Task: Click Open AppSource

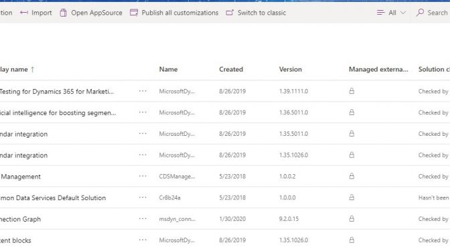Action: [x=91, y=13]
